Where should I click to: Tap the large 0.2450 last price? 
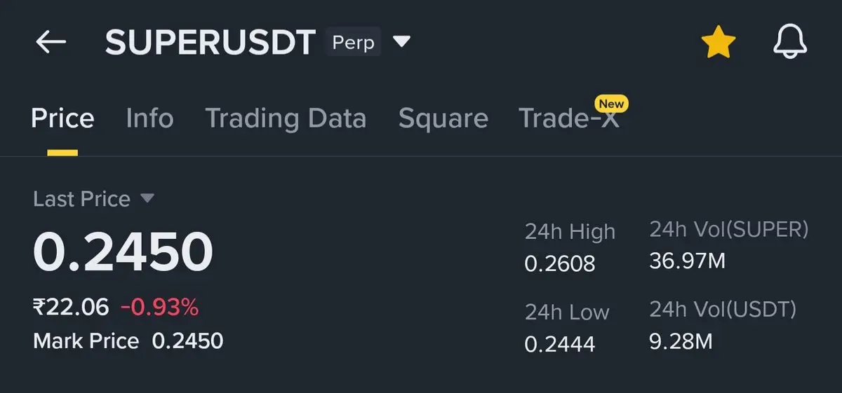(123, 252)
